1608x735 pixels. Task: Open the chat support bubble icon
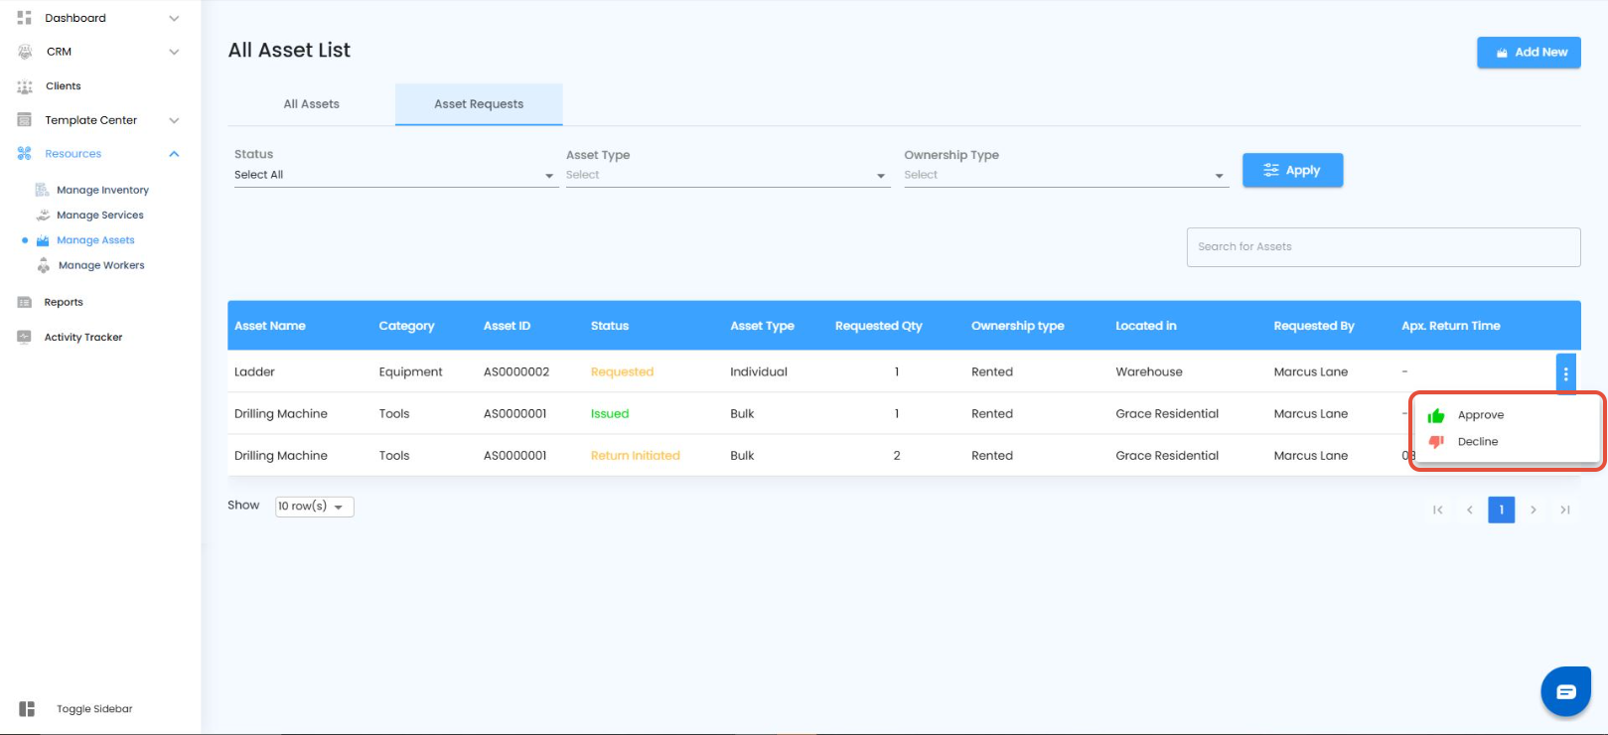[1565, 691]
